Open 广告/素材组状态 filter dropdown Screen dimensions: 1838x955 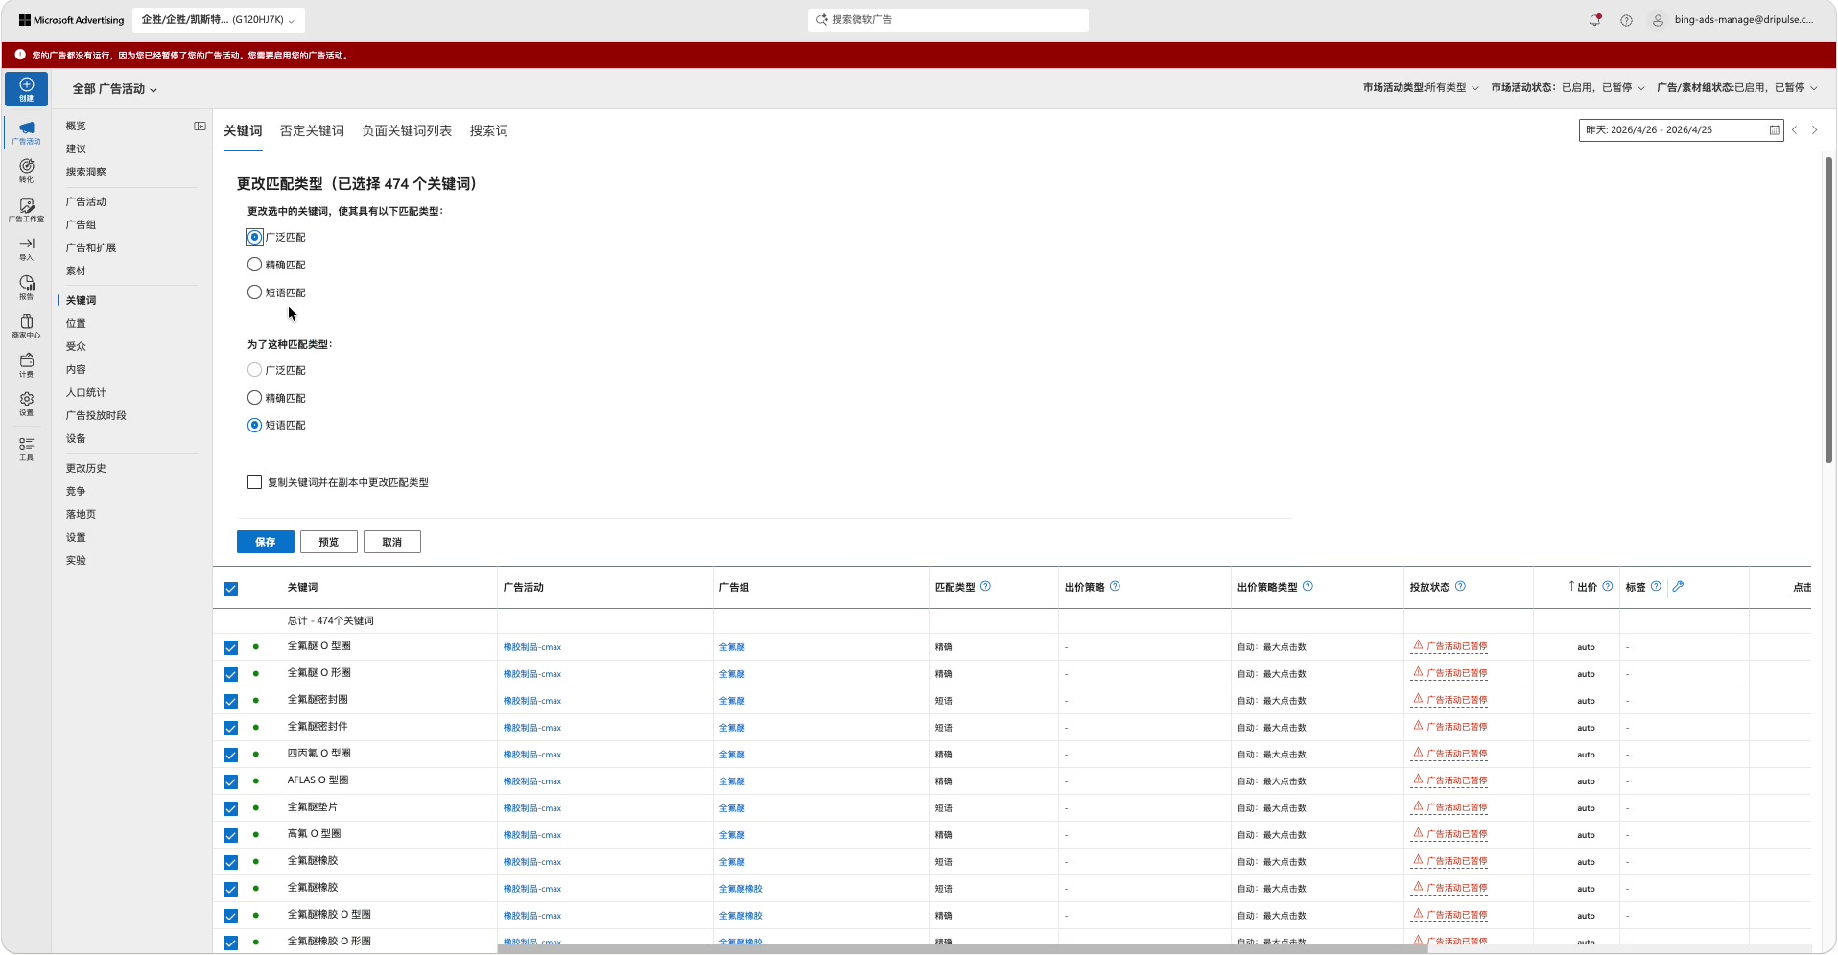tap(1737, 87)
